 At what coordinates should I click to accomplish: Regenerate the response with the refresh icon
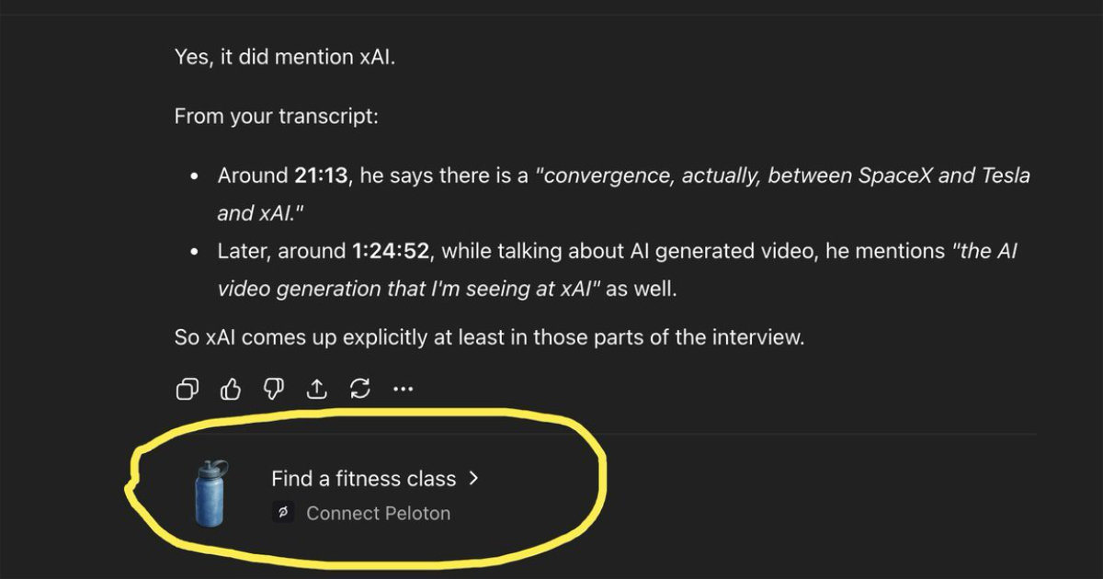(359, 390)
